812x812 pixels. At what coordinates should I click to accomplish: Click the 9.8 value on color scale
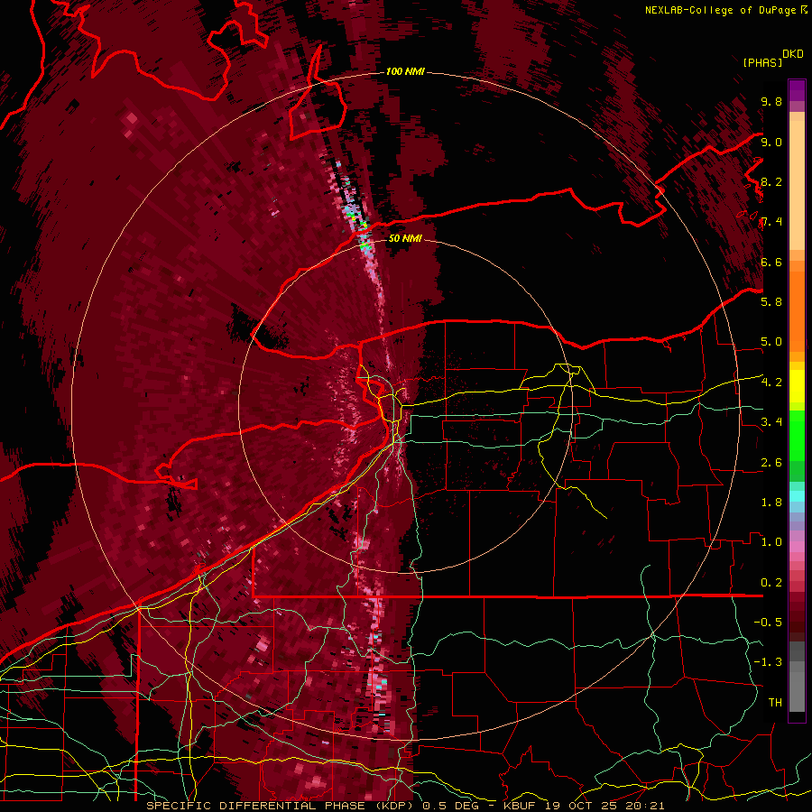pyautogui.click(x=771, y=101)
